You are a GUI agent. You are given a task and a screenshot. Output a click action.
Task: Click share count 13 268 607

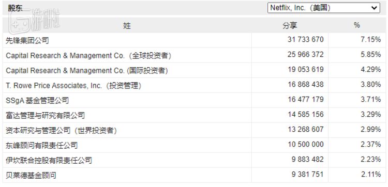(x=305, y=130)
